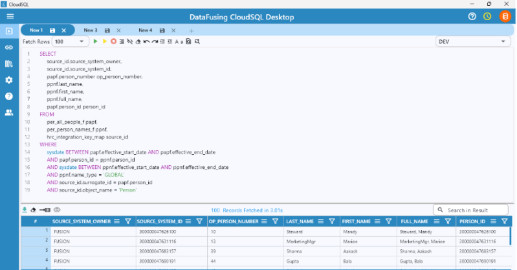Increase indent of the SQL code
The height and width of the screenshot is (270, 517).
[x=162, y=41]
